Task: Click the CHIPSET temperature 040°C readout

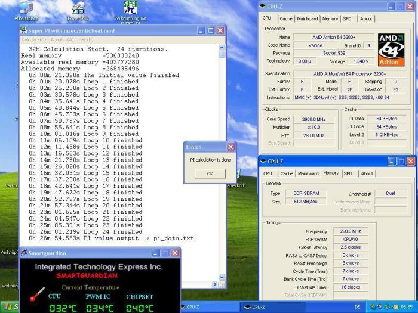Action: [x=140, y=308]
